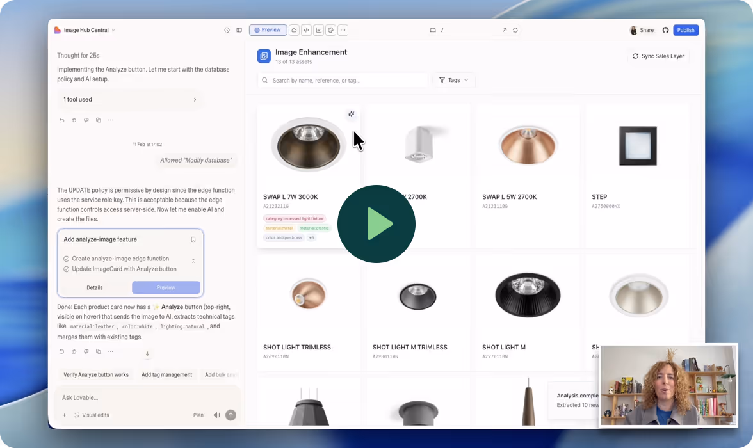
Task: Toggle Plan mode
Action: 198,415
